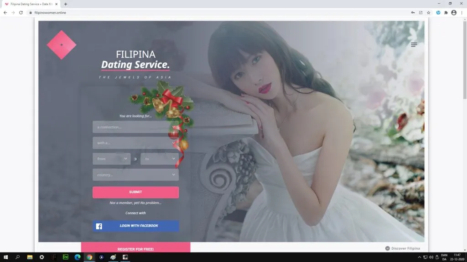Follow the Discover Filipina link
The width and height of the screenshot is (467, 262).
point(402,248)
